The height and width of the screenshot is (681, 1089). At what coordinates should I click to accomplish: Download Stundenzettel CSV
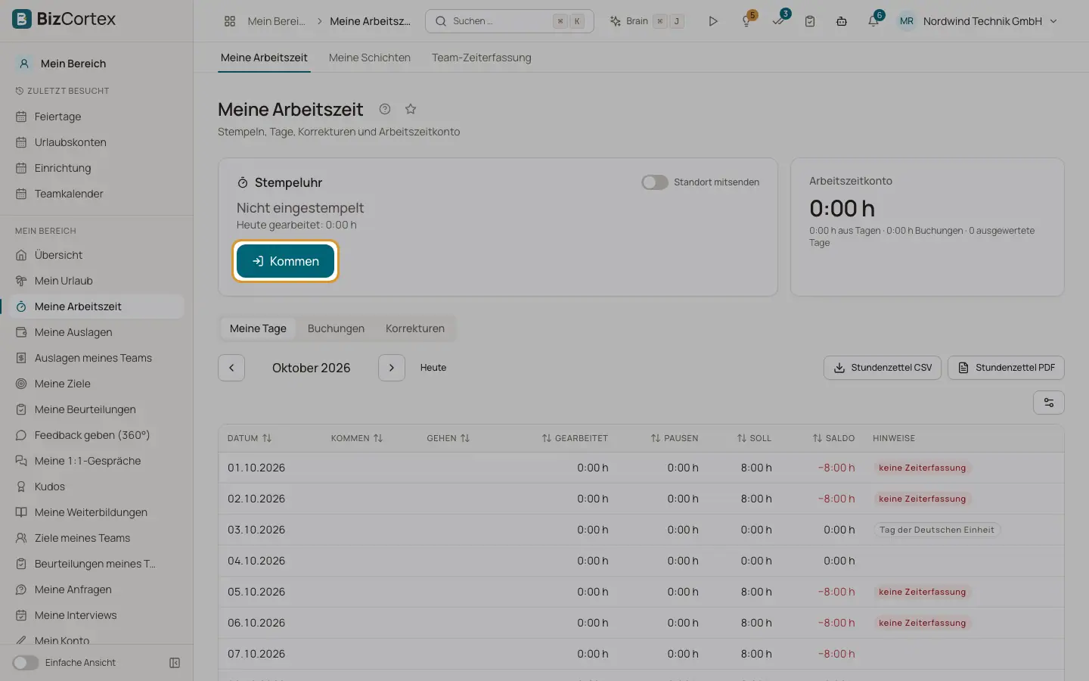click(x=883, y=368)
